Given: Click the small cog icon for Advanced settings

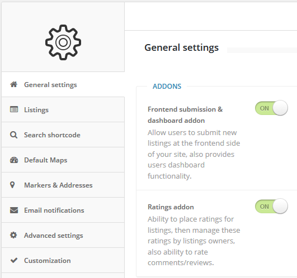Looking at the screenshot, I should (13, 235).
